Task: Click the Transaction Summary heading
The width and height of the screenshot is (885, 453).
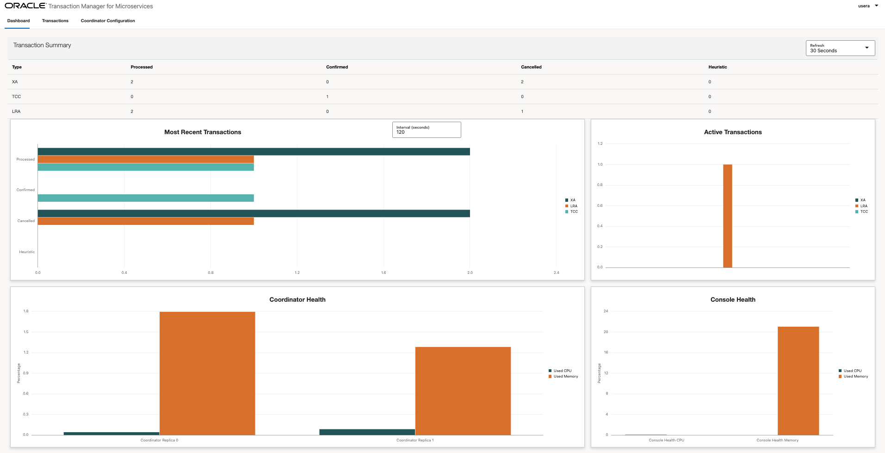Action: pyautogui.click(x=42, y=45)
